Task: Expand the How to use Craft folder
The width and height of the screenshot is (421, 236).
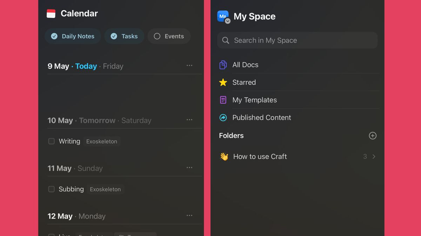Action: [x=374, y=157]
